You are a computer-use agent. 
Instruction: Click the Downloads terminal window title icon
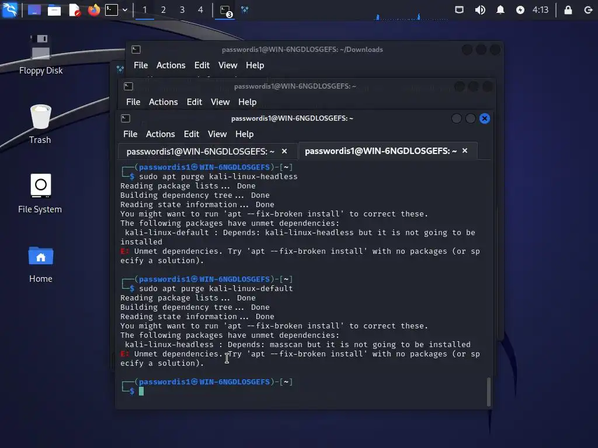coord(136,50)
